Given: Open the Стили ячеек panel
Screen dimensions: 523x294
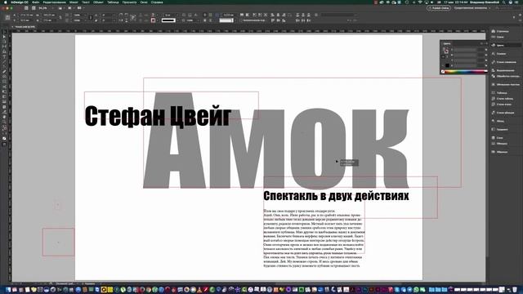Looking at the screenshot, I should click(501, 105).
